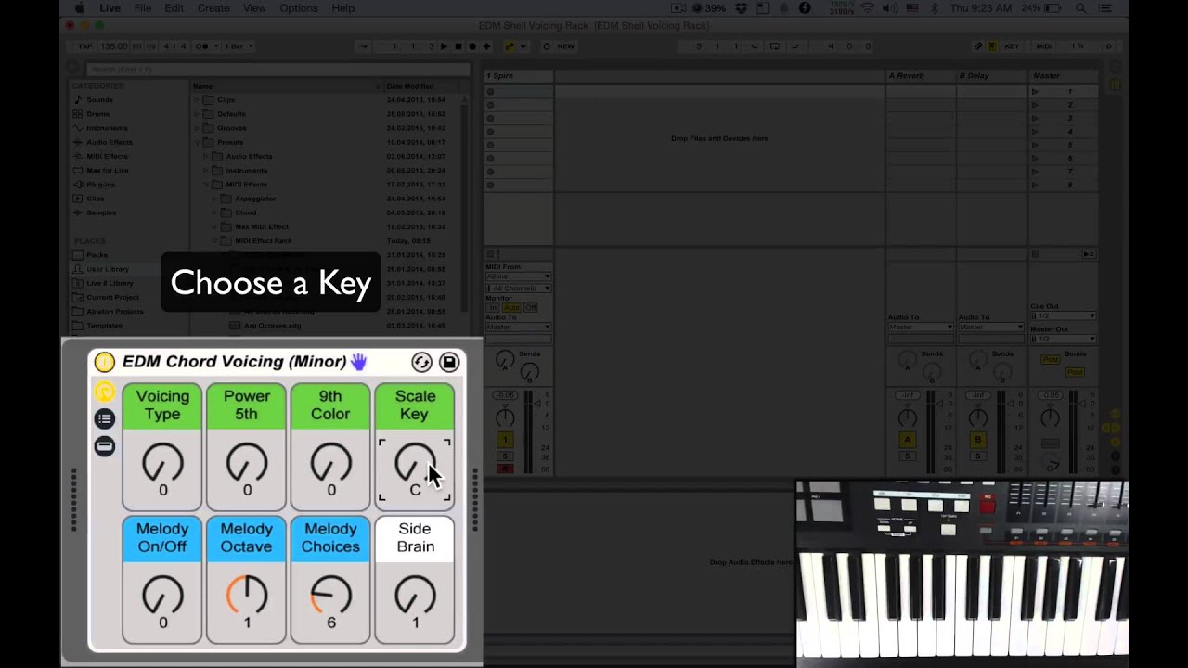This screenshot has width=1188, height=668.
Task: Expand the Clips folder in the browser list
Action: pyautogui.click(x=197, y=100)
